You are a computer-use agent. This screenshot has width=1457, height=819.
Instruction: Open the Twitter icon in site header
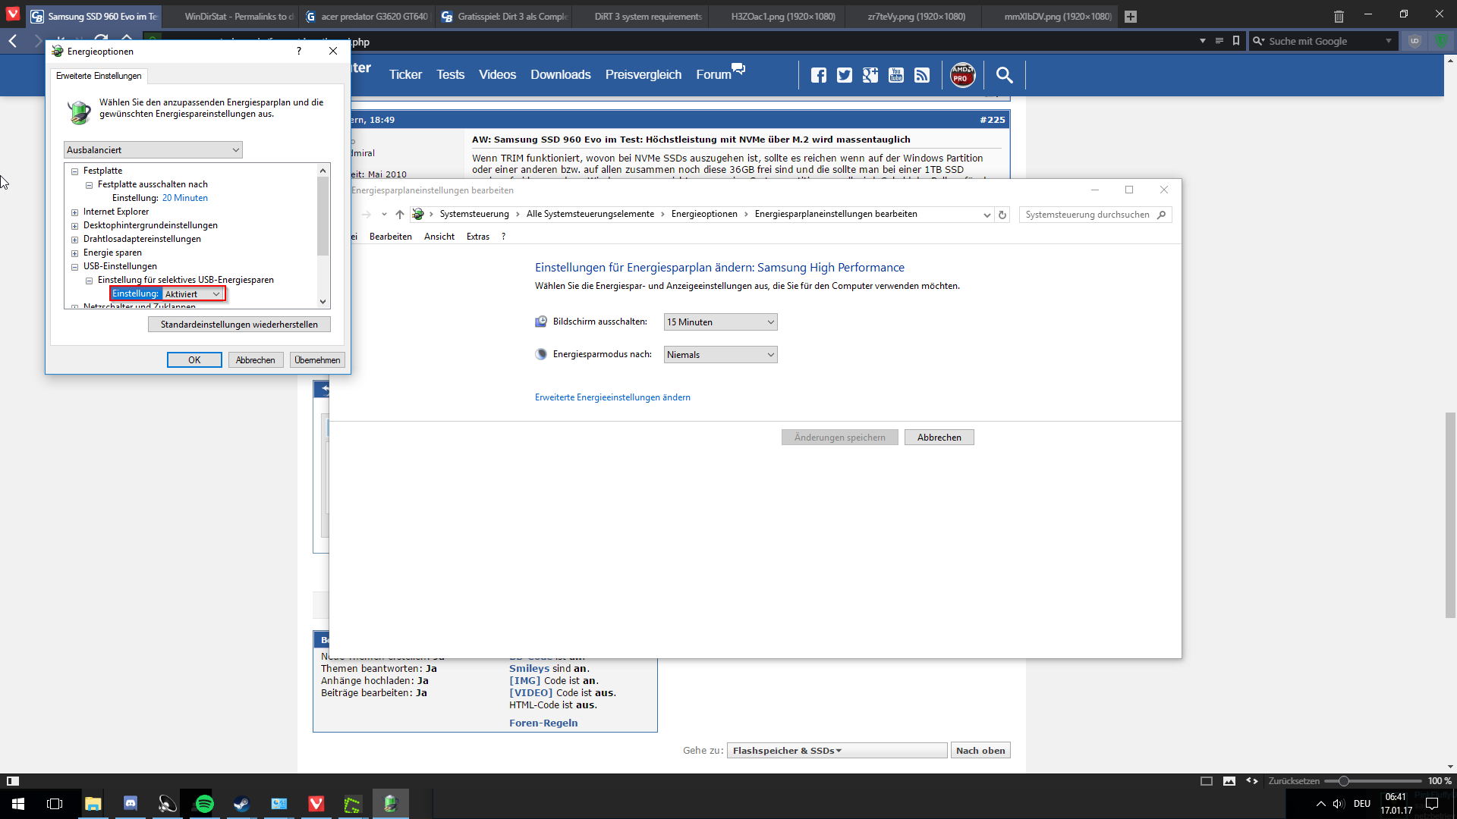(x=844, y=75)
